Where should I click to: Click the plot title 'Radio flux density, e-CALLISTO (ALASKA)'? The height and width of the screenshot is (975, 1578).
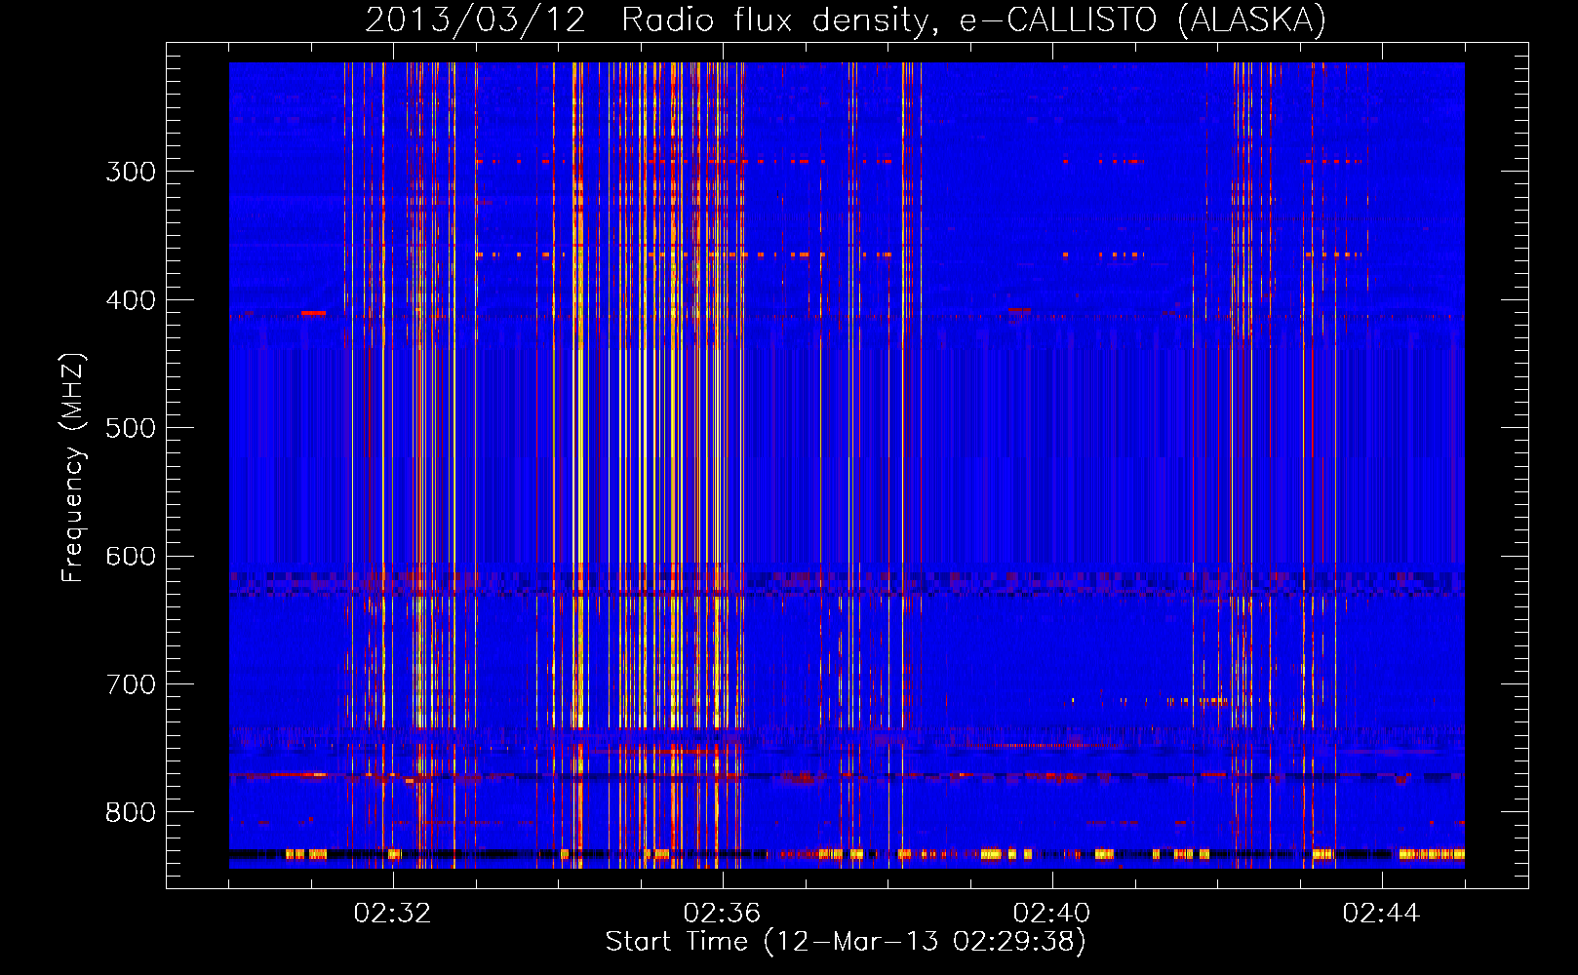click(x=974, y=20)
